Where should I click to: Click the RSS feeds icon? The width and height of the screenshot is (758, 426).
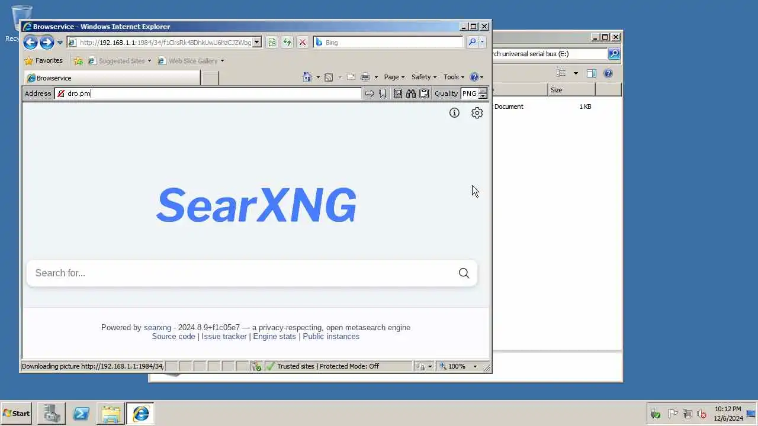(x=329, y=77)
